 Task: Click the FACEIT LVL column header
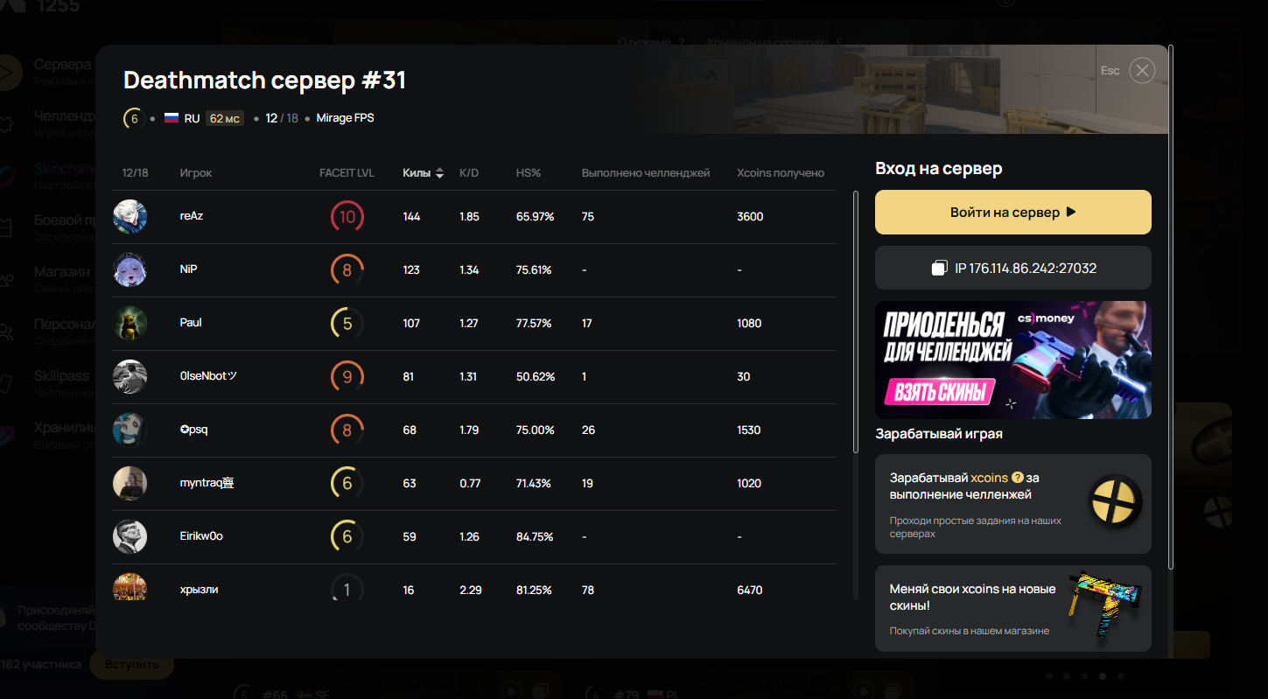[x=347, y=173]
